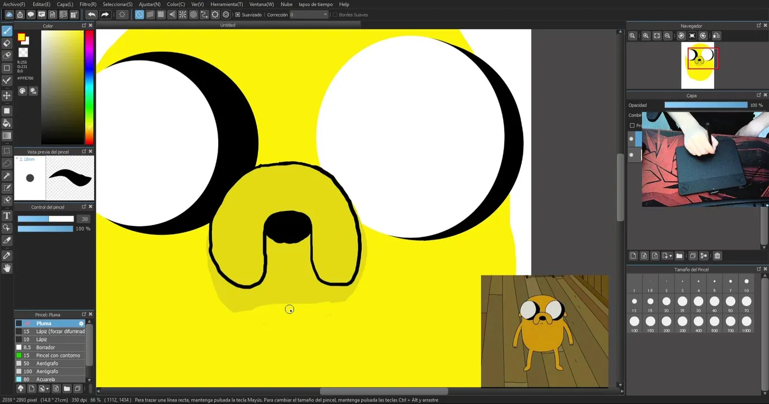Screen dimensions: 769x404
Task: Toggle visibility of the top layer
Action: [x=631, y=139]
